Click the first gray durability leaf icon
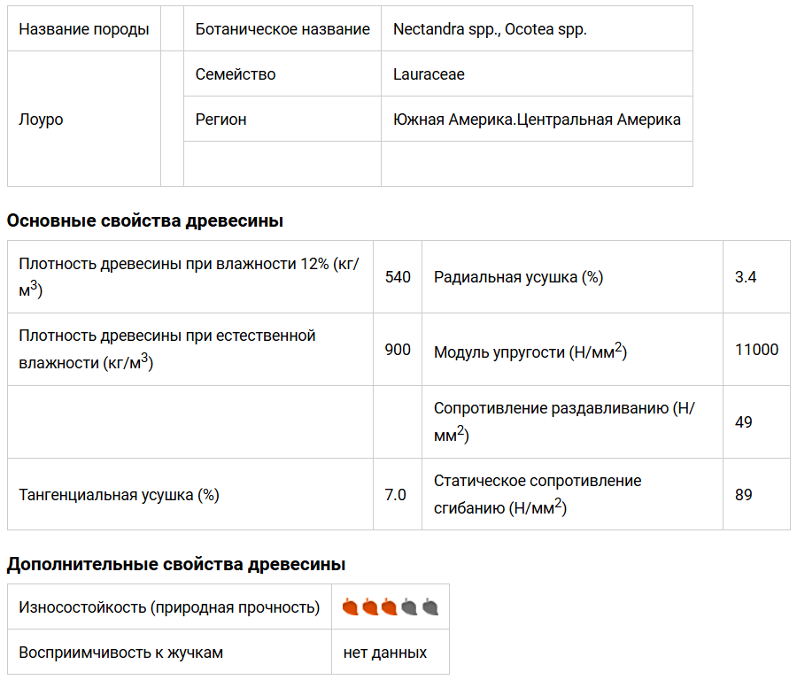The height and width of the screenshot is (680, 797). [410, 607]
